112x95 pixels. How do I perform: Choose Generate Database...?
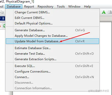pos(52,30)
